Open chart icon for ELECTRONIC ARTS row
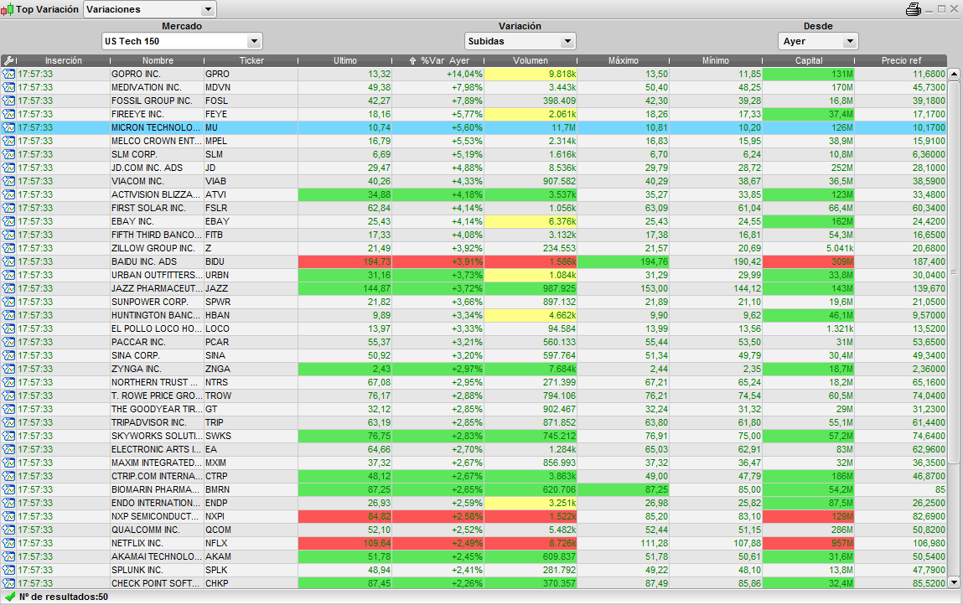Screen dimensions: 963x605 [8, 450]
